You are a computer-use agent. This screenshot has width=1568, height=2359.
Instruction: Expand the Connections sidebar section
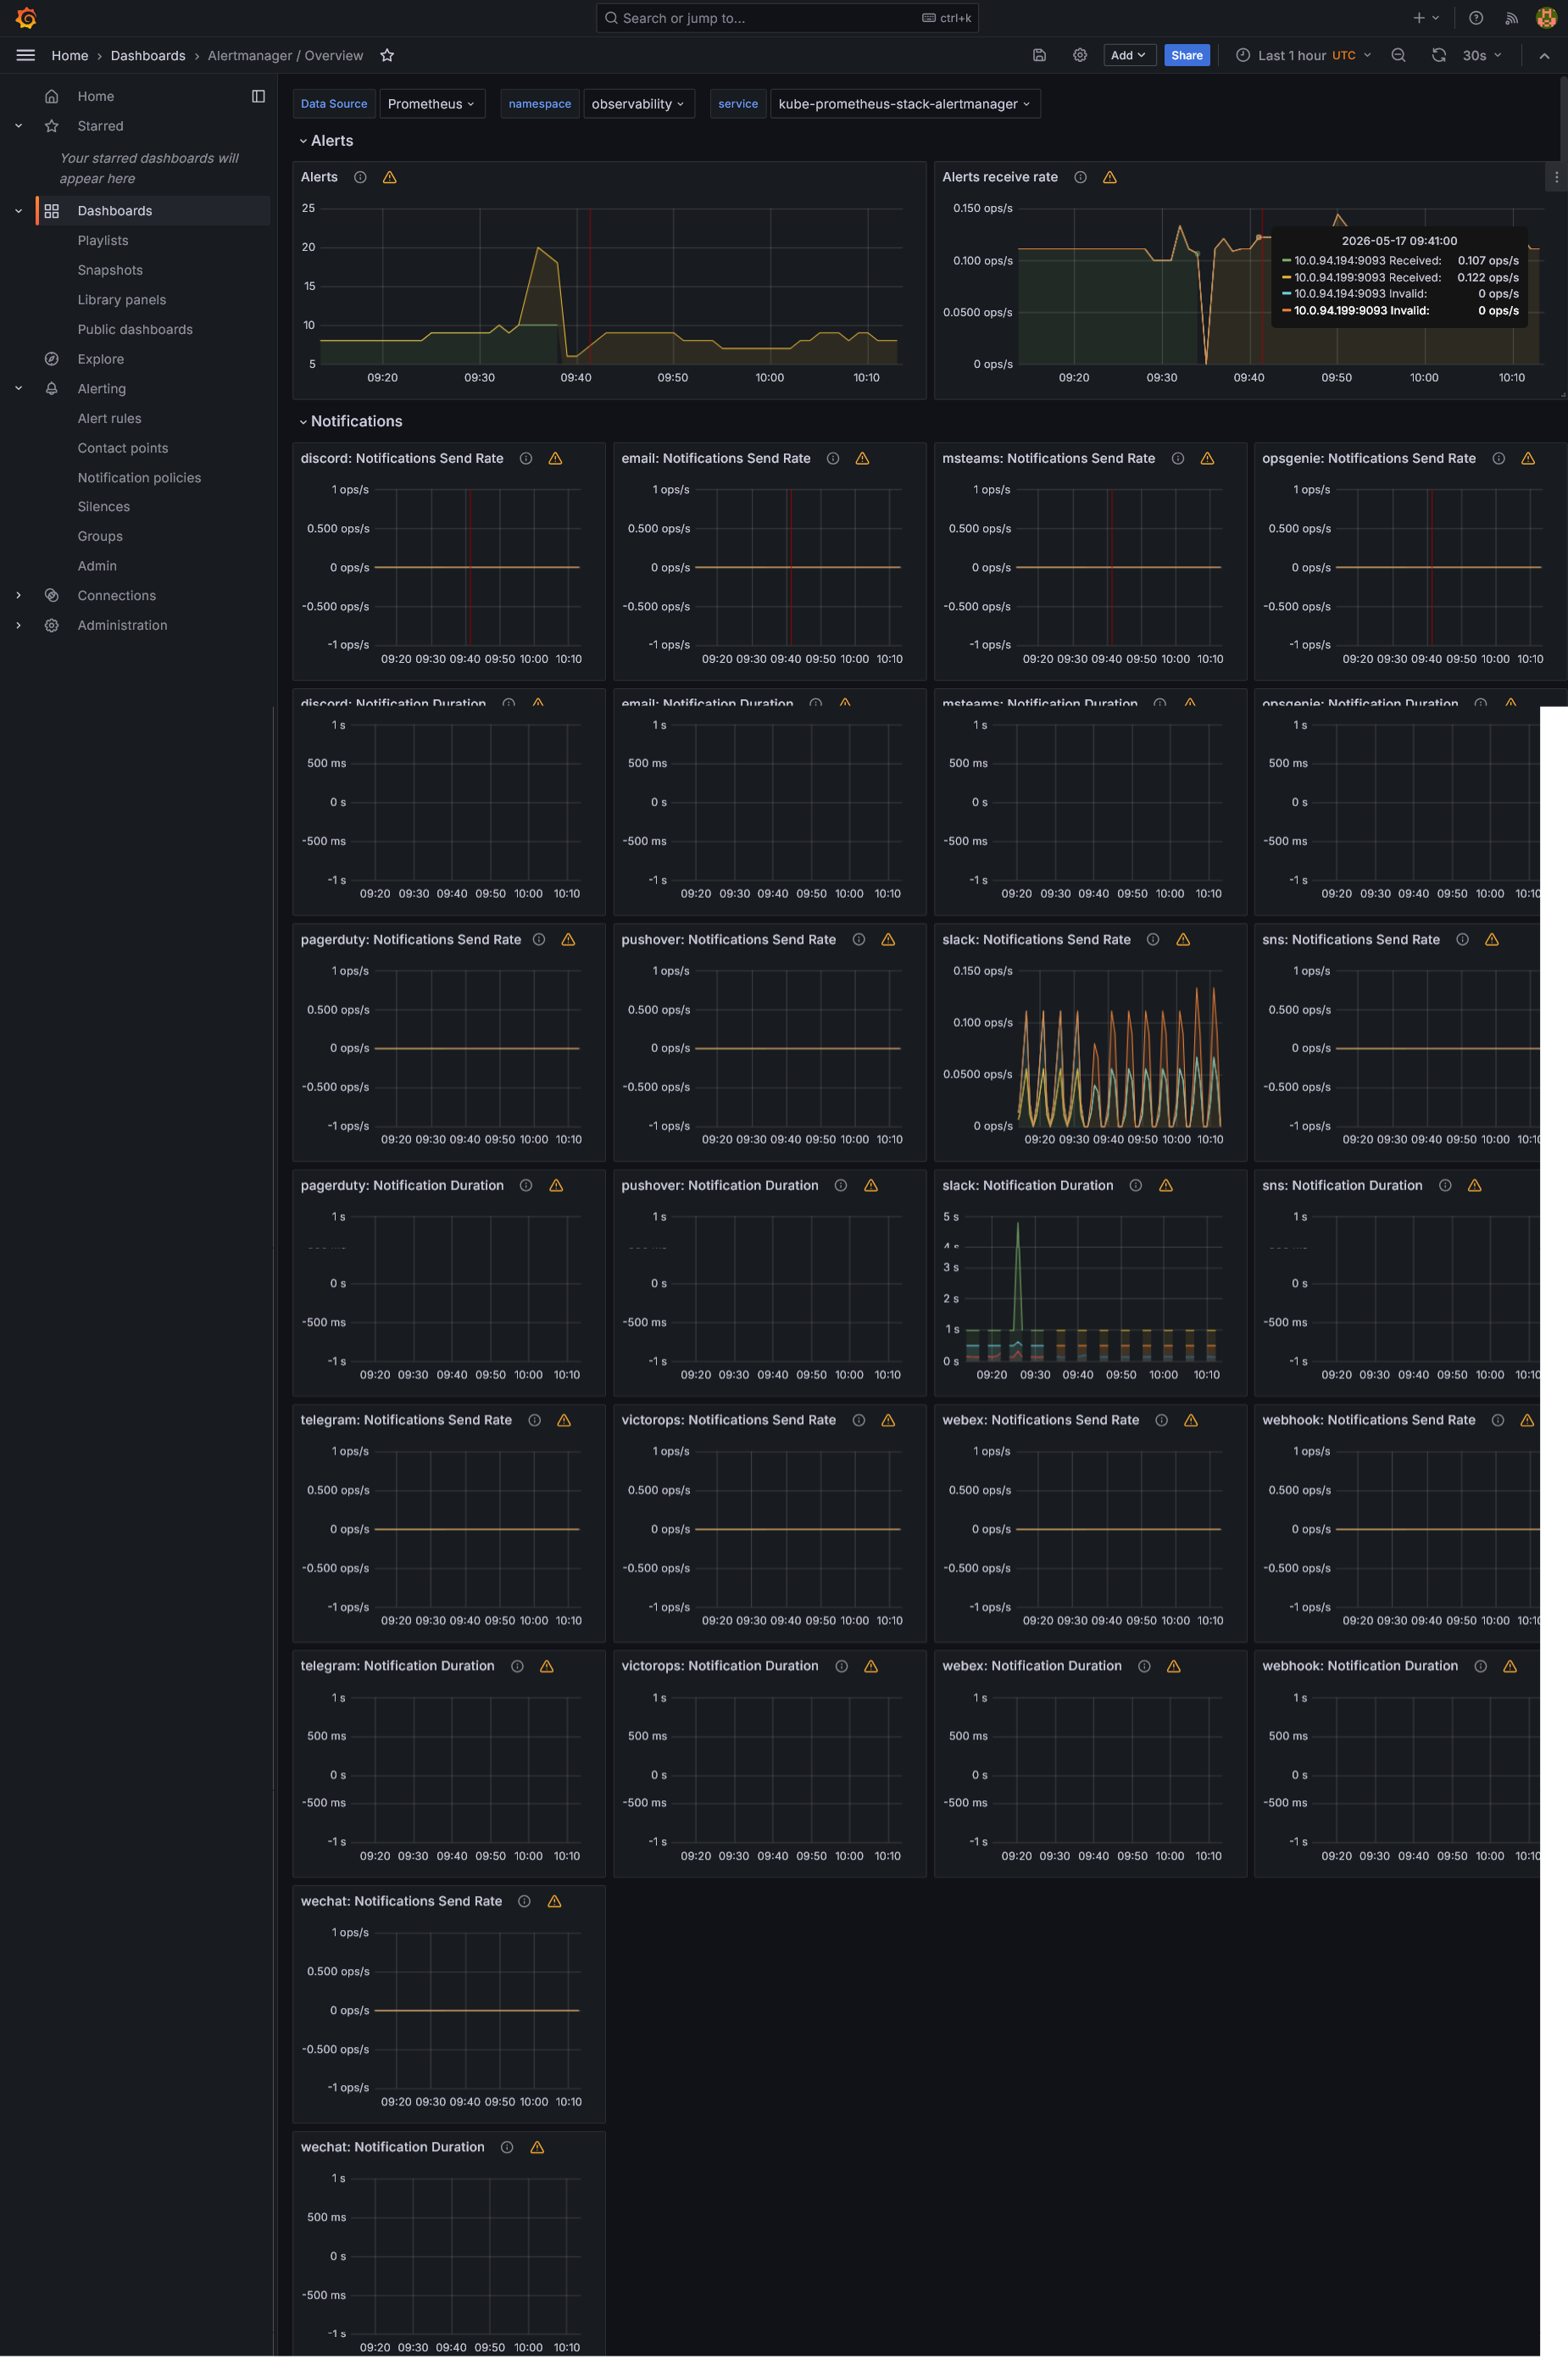coord(18,596)
